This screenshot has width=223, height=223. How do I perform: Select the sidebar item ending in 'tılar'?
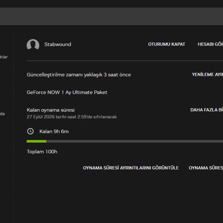coord(4,57)
